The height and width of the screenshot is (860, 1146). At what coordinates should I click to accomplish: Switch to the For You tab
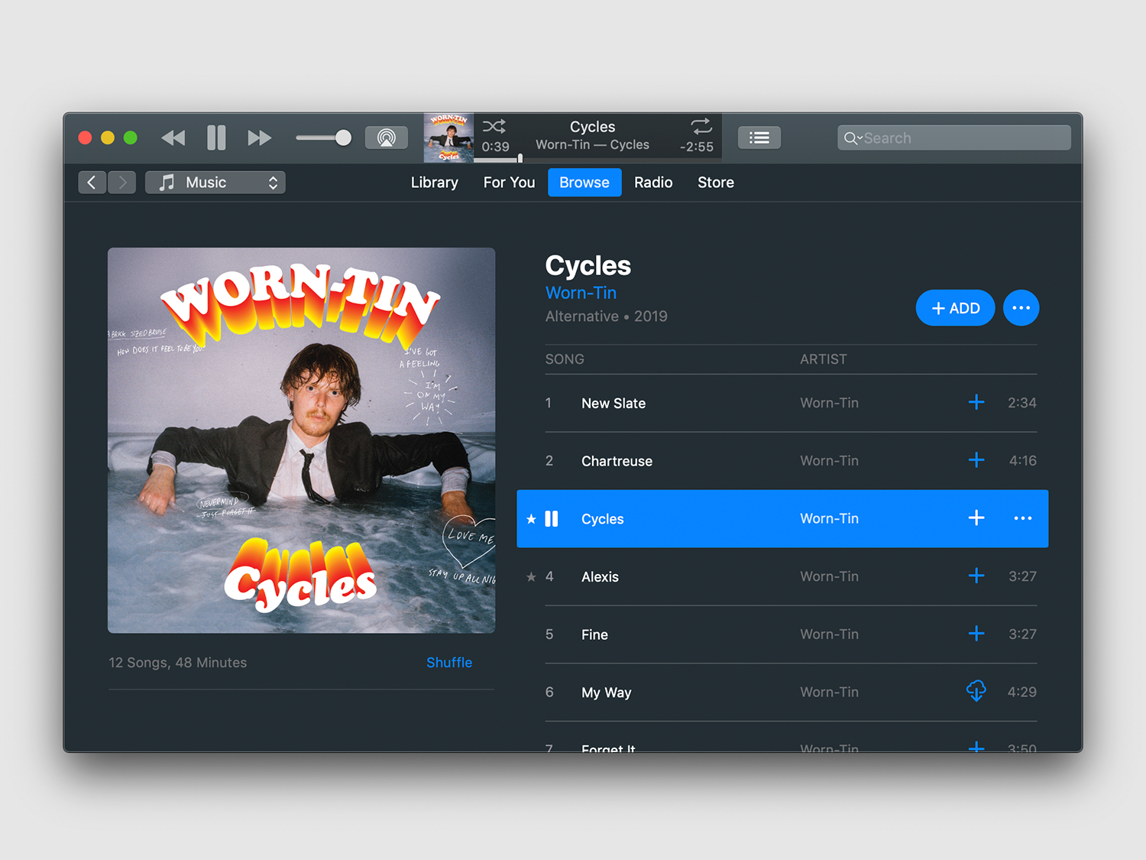[509, 182]
